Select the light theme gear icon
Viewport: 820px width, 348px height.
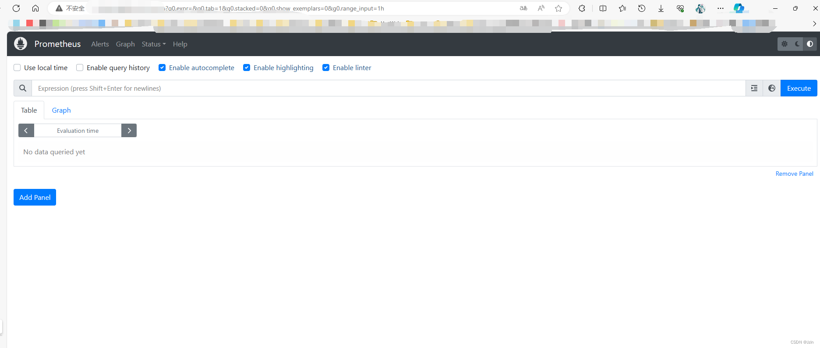click(x=785, y=44)
